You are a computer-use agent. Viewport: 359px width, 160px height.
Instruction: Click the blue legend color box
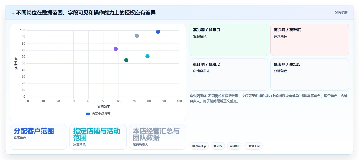tap(88, 114)
